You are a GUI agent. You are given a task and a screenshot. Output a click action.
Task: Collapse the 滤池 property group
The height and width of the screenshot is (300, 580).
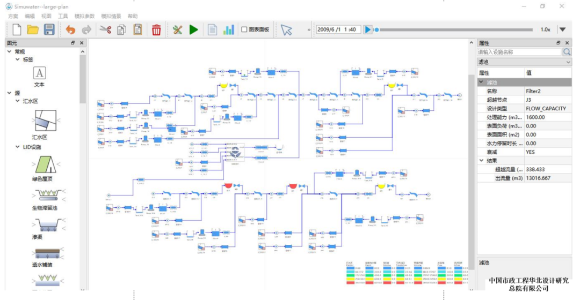pyautogui.click(x=482, y=82)
